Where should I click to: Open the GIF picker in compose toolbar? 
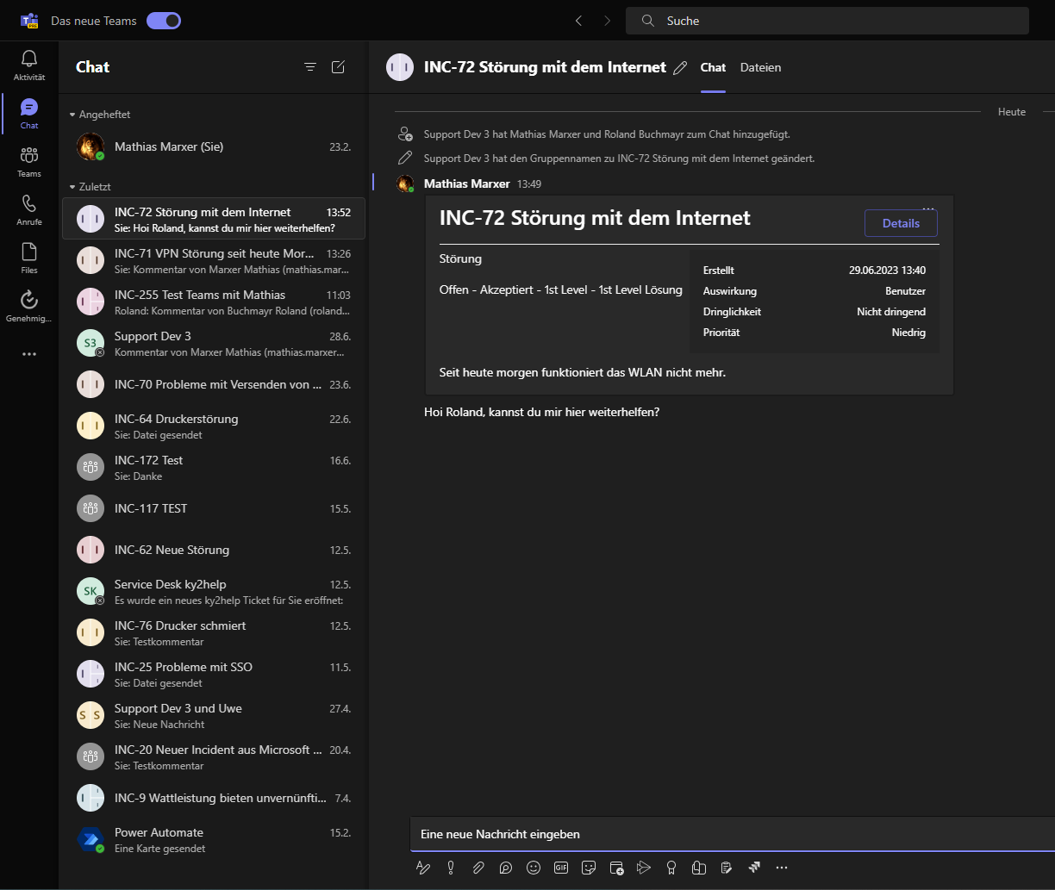pos(561,868)
